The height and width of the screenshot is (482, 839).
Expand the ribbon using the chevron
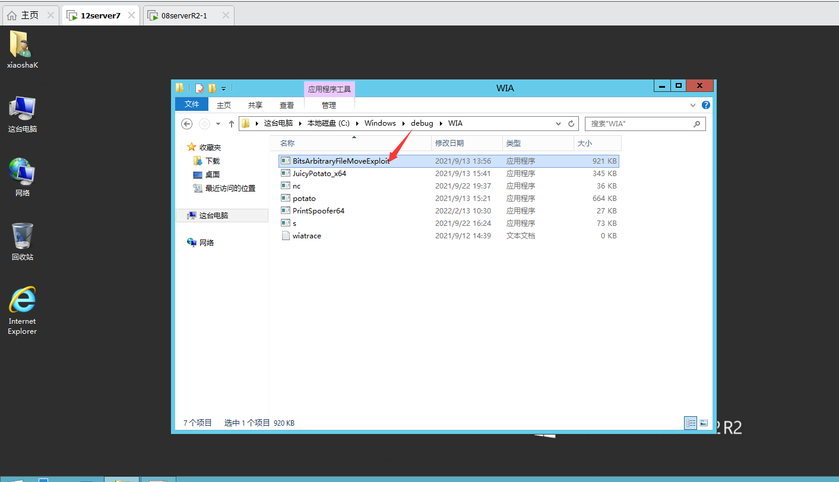point(693,105)
